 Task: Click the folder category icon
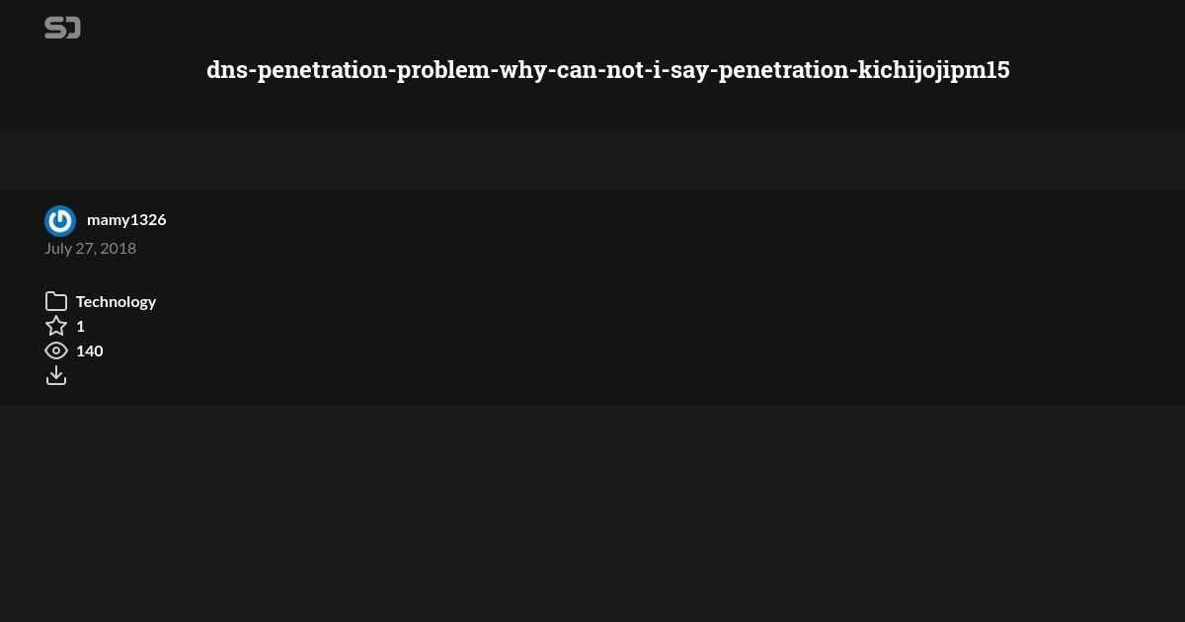tap(56, 301)
